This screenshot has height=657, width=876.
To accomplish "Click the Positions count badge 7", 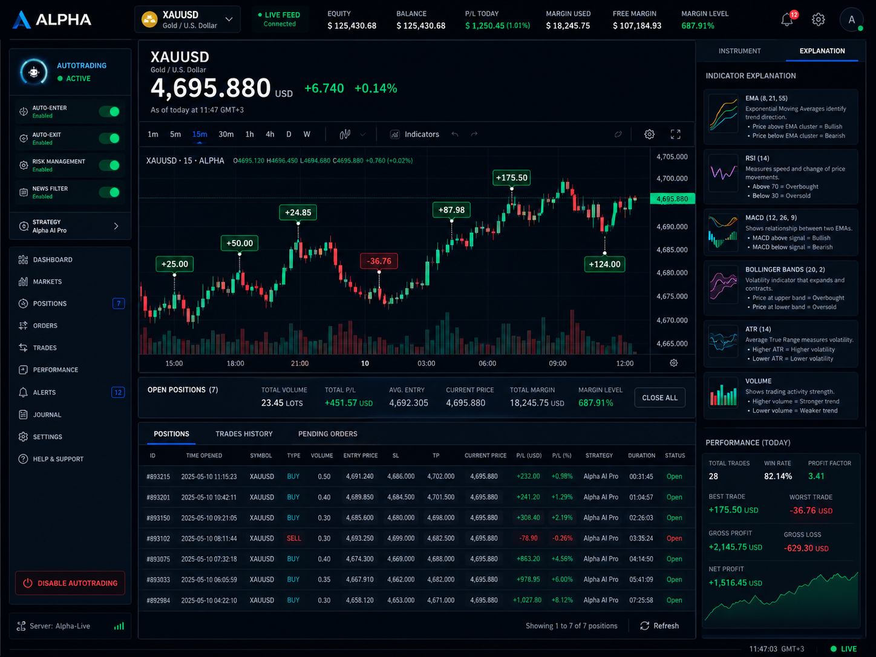I will (x=119, y=304).
